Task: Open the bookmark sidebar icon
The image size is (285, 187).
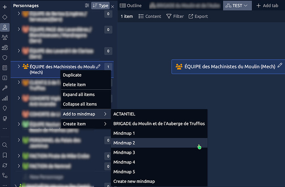Action: pos(5,155)
